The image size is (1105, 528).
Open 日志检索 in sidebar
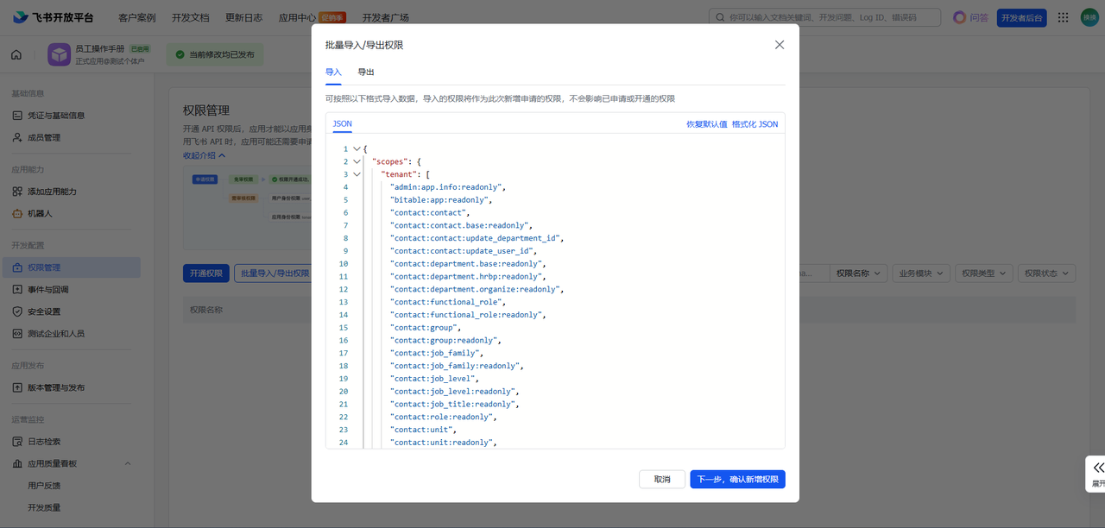point(44,442)
